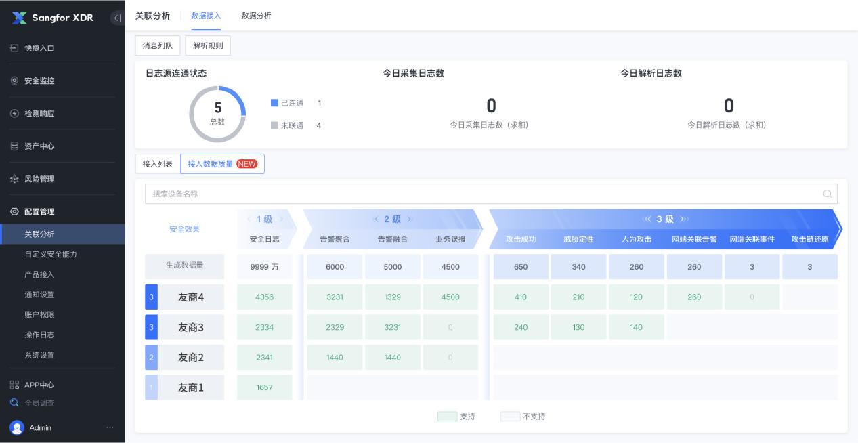Click level 1 badge beside 友商1
This screenshot has width=858, height=443.
[151, 387]
